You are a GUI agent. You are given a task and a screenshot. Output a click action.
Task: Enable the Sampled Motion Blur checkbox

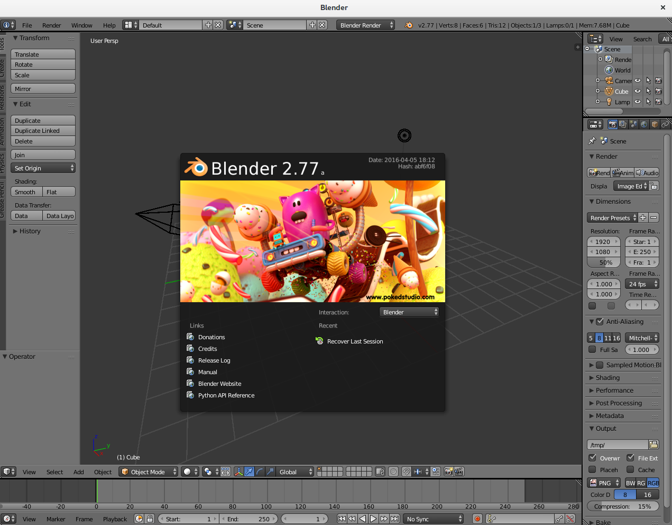(x=600, y=365)
